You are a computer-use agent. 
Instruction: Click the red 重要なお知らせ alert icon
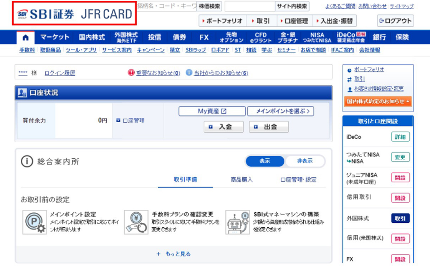[131, 73]
